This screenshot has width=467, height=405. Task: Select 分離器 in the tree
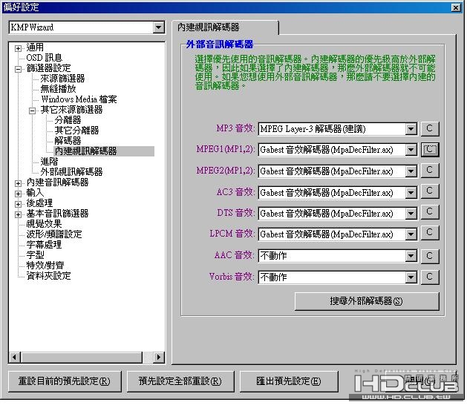[68, 120]
